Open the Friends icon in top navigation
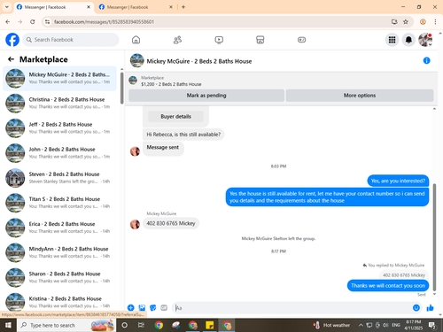 pos(177,40)
